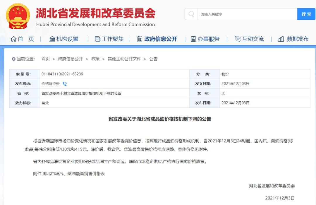The width and height of the screenshot is (316, 205).
Task: Click the location pin icon before 当前位置
Action: pyautogui.click(x=13, y=59)
